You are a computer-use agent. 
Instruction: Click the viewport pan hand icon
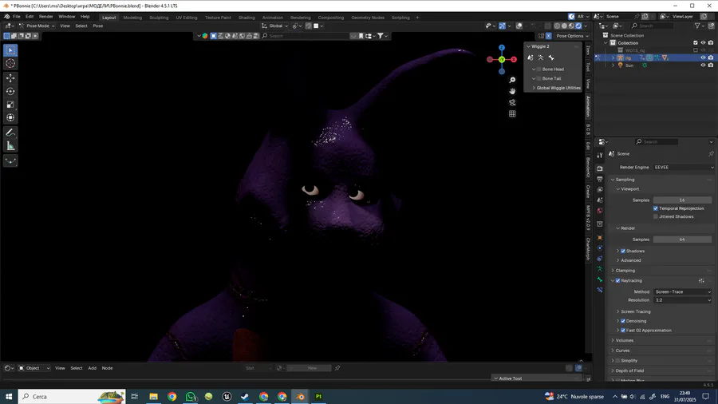pos(512,91)
